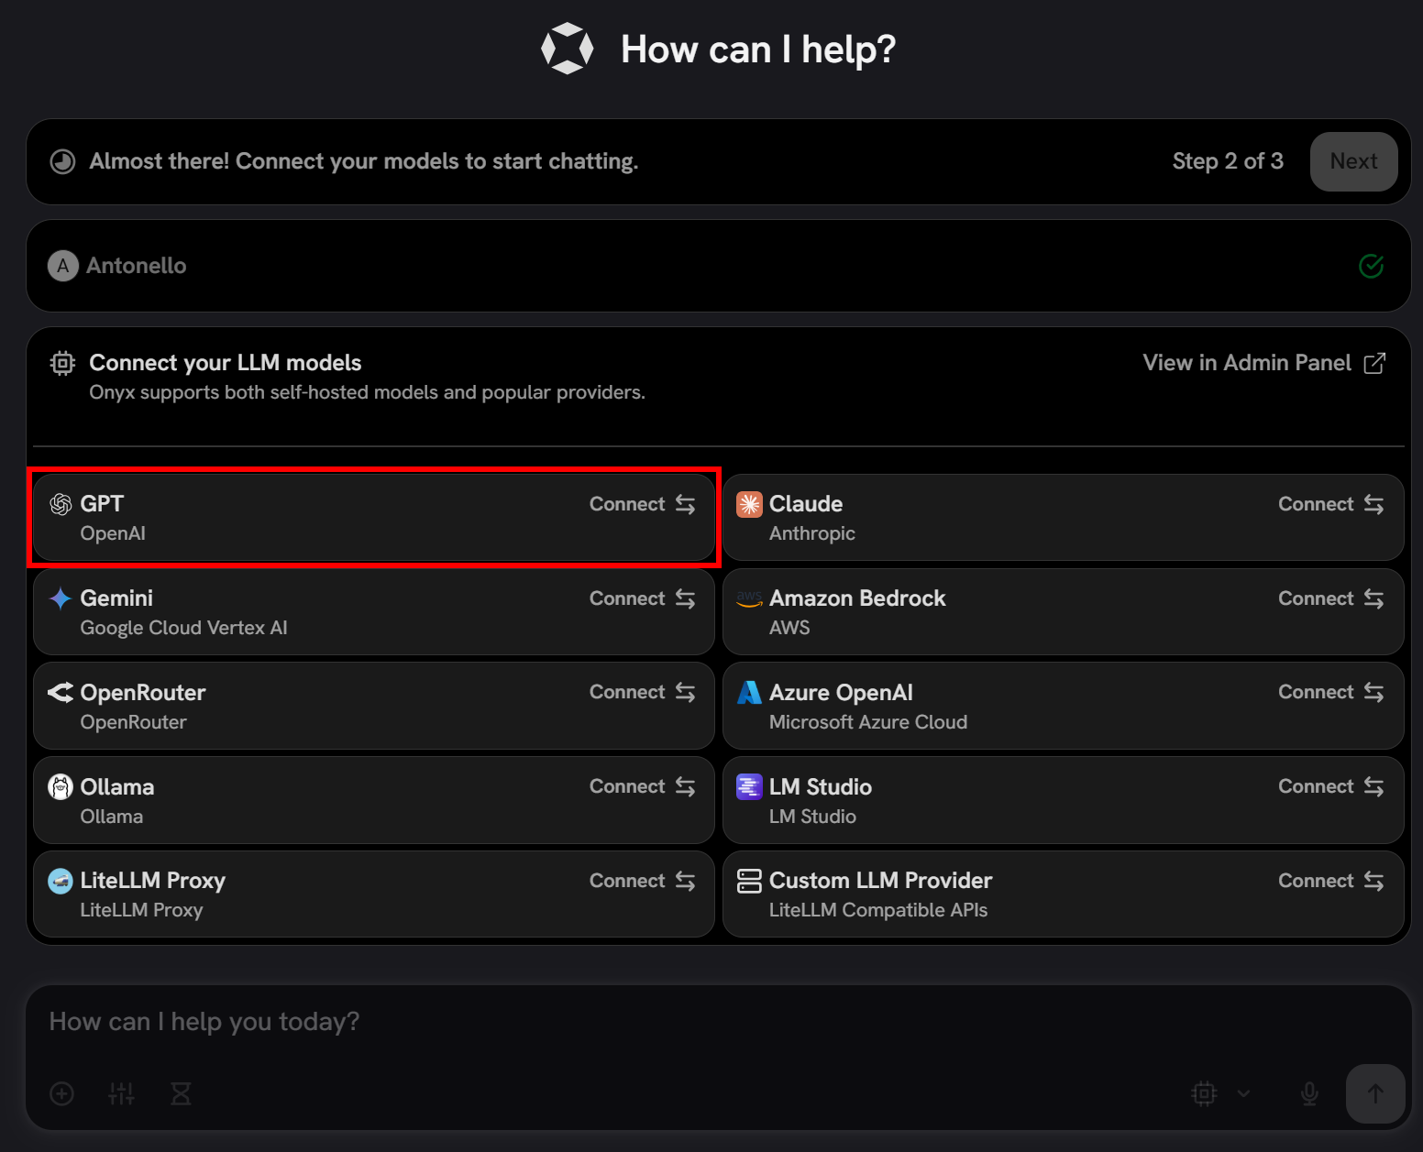
Task: Connect the Azure OpenAI provider
Action: pos(1331,692)
